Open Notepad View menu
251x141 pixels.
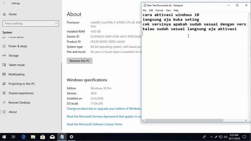point(168,11)
